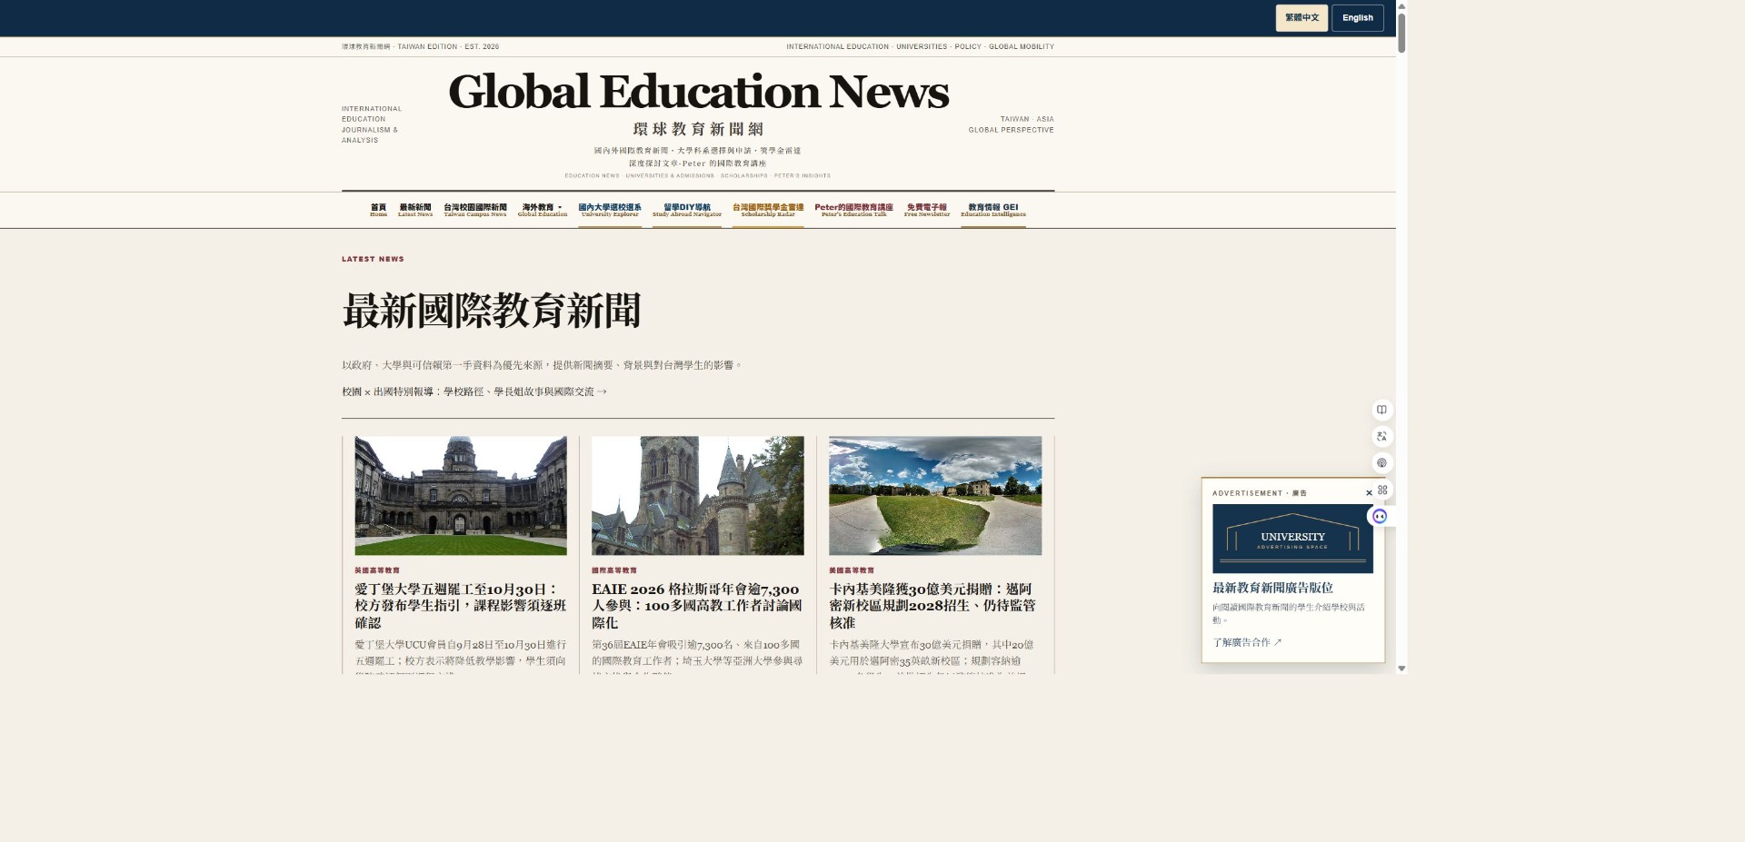Open 最新新聞 Latest News menu item
The height and width of the screenshot is (842, 1745).
[x=415, y=210]
